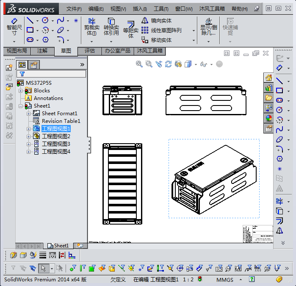Expand the Blocks tree node
The image size is (296, 286).
pyautogui.click(x=20, y=91)
